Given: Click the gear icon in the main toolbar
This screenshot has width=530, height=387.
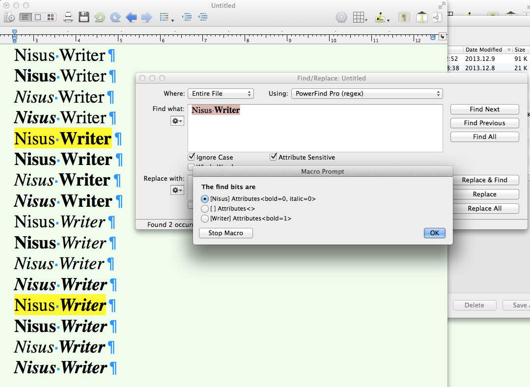Looking at the screenshot, I should click(x=341, y=18).
